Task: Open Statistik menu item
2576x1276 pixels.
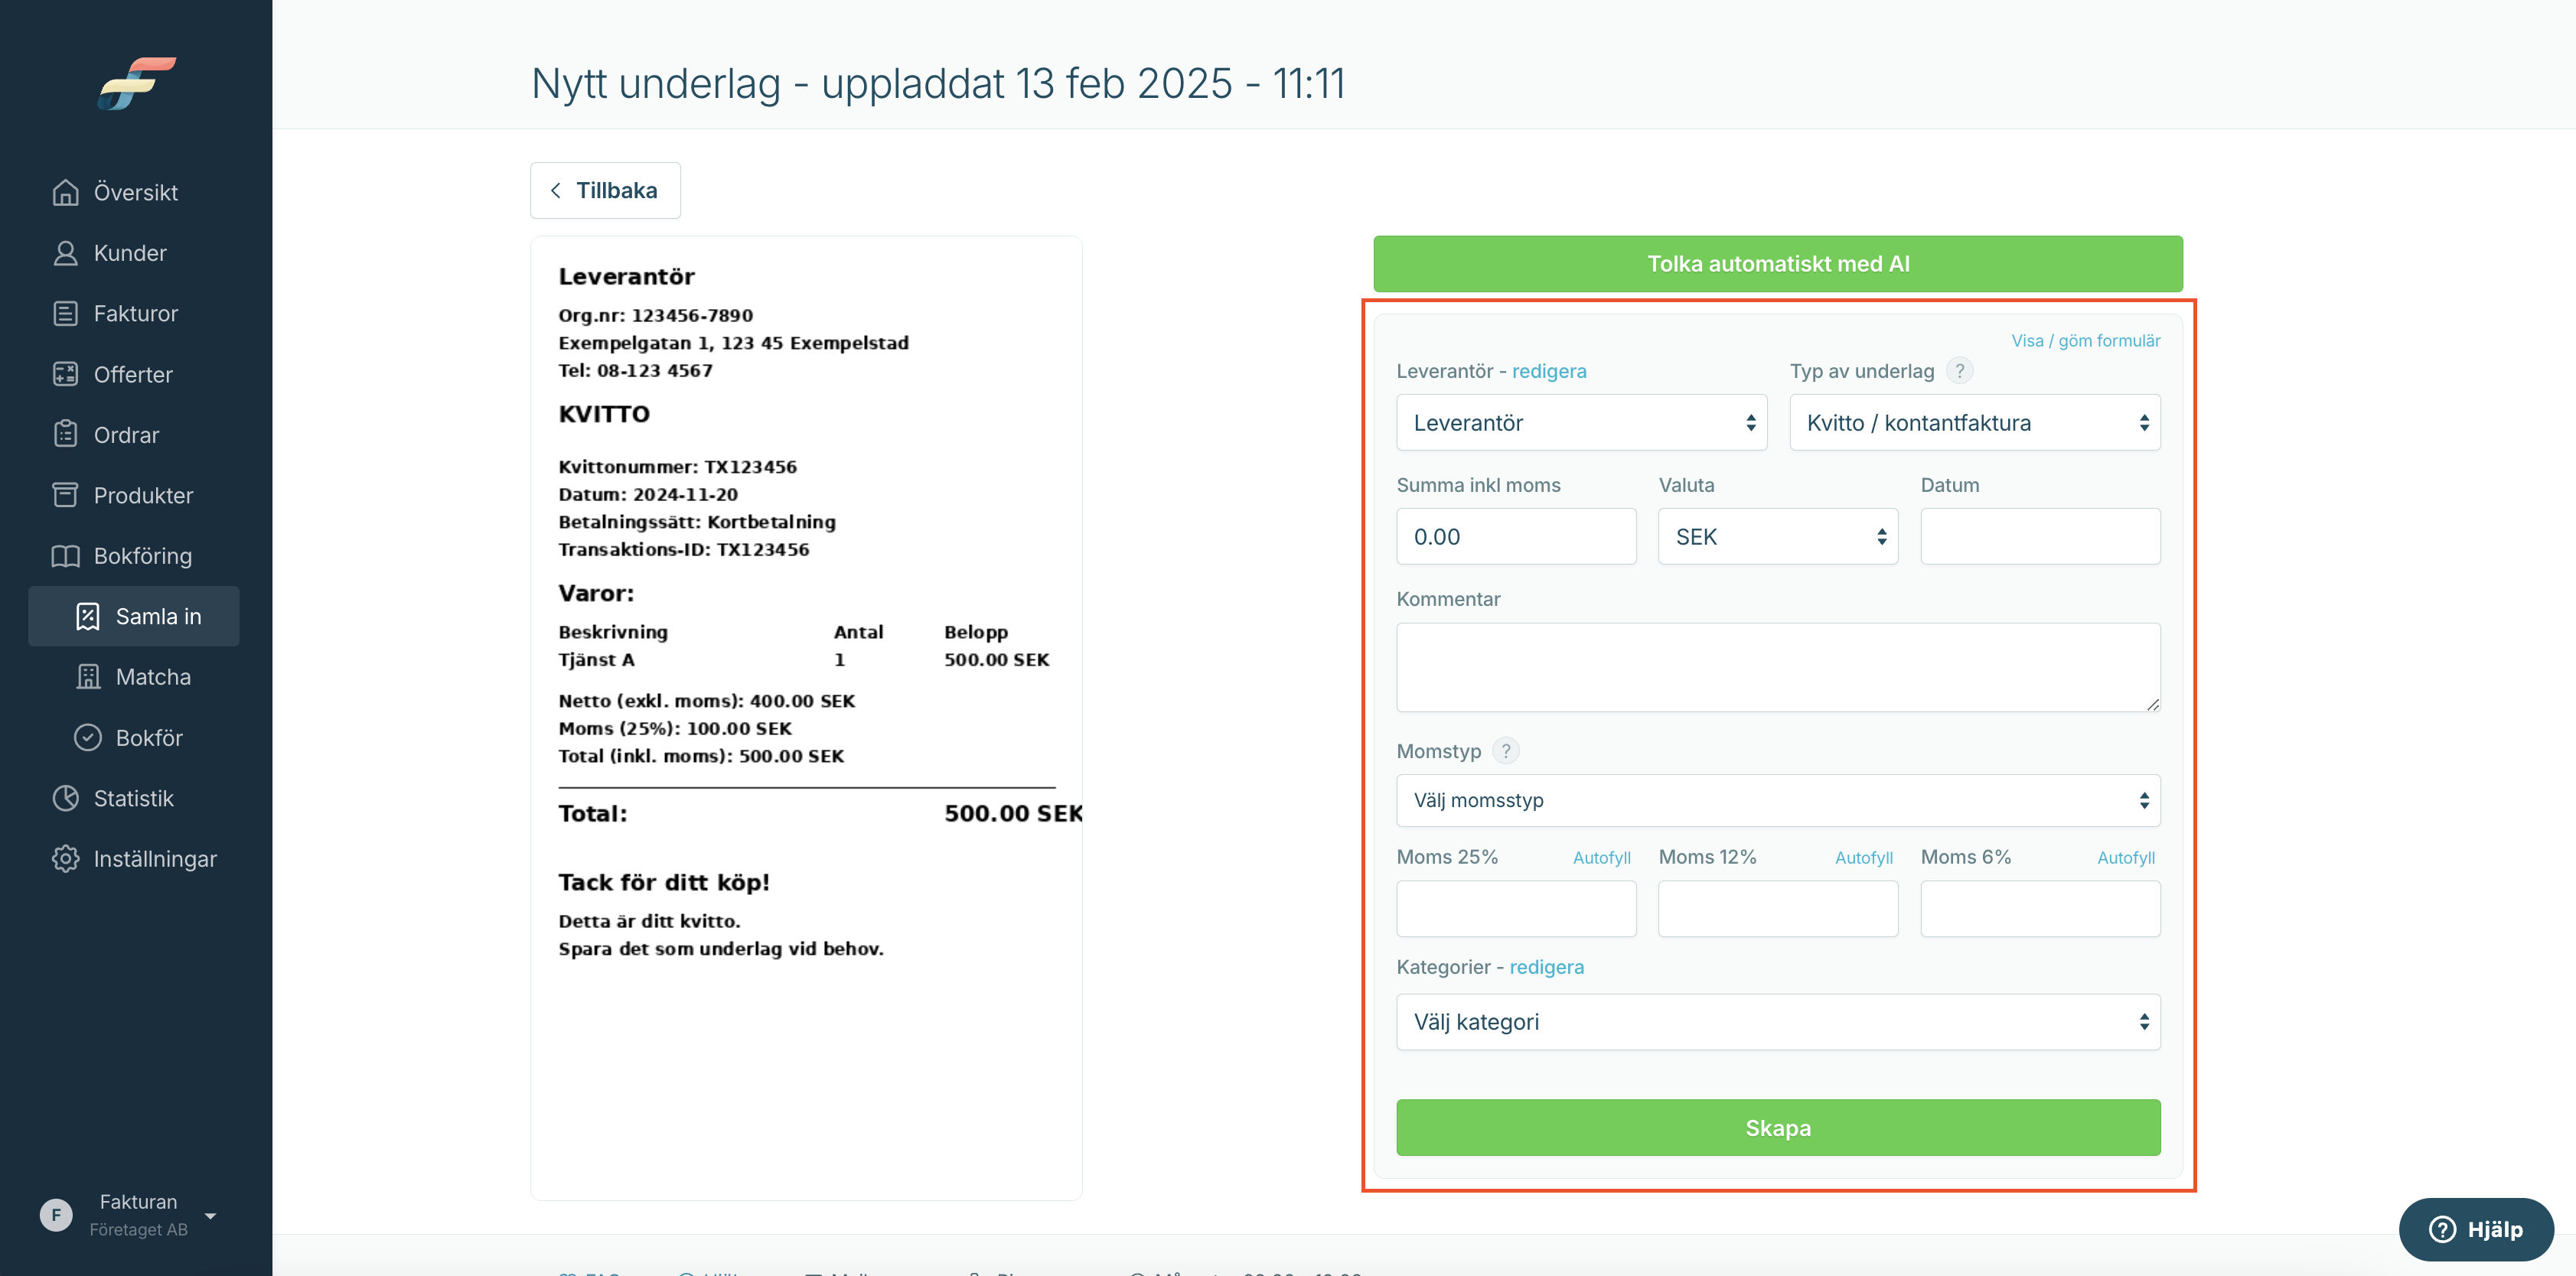Action: coord(135,799)
